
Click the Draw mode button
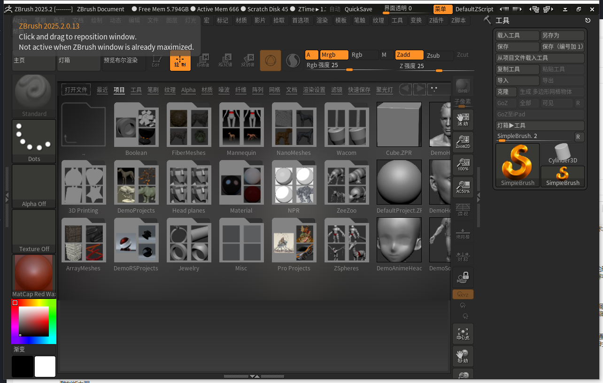point(180,61)
